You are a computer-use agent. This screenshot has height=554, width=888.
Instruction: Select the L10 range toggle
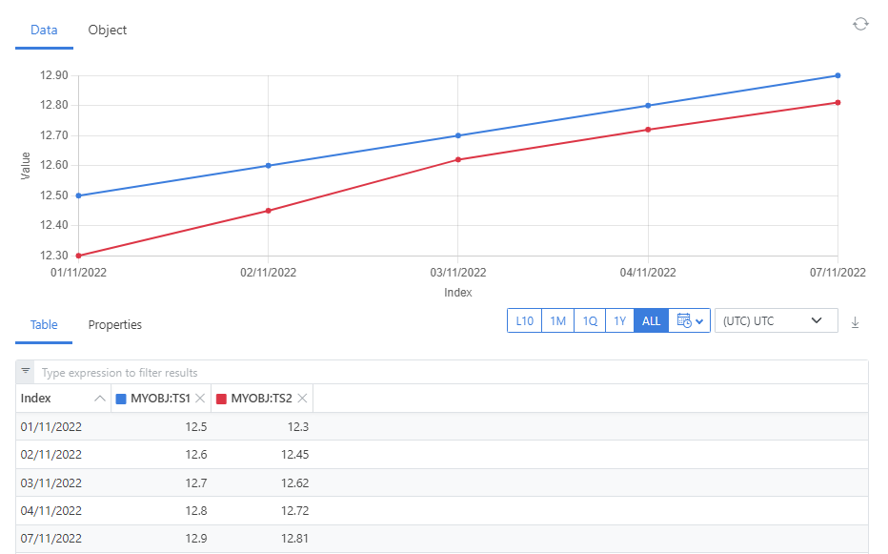click(x=524, y=321)
